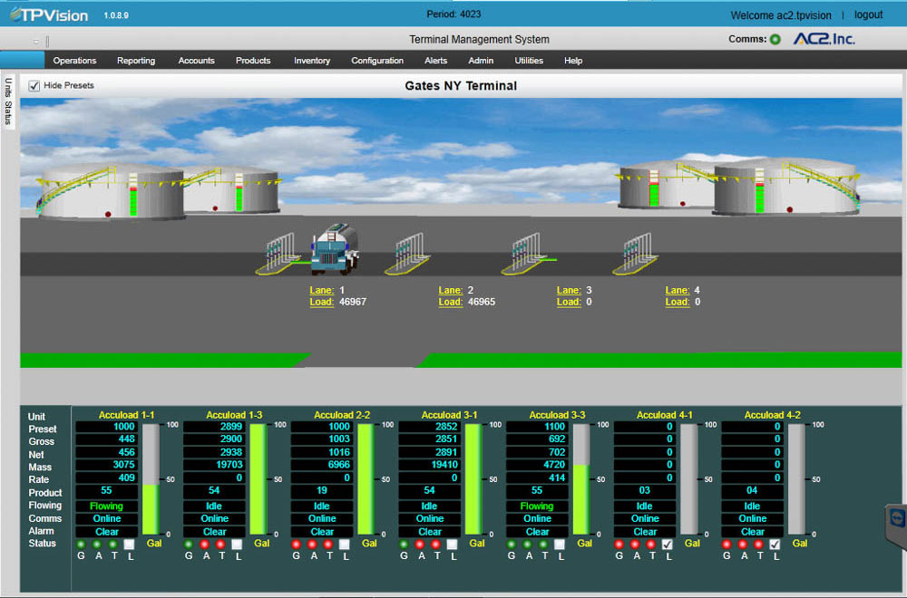Open the Alerts menu
The height and width of the screenshot is (598, 907).
pos(436,61)
